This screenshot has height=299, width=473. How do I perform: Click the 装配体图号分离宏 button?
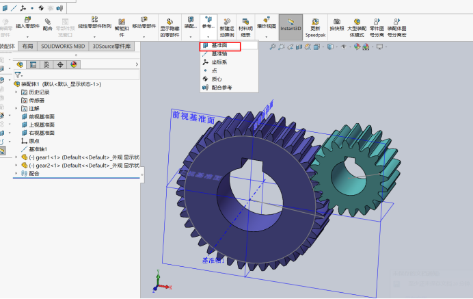tap(396, 28)
